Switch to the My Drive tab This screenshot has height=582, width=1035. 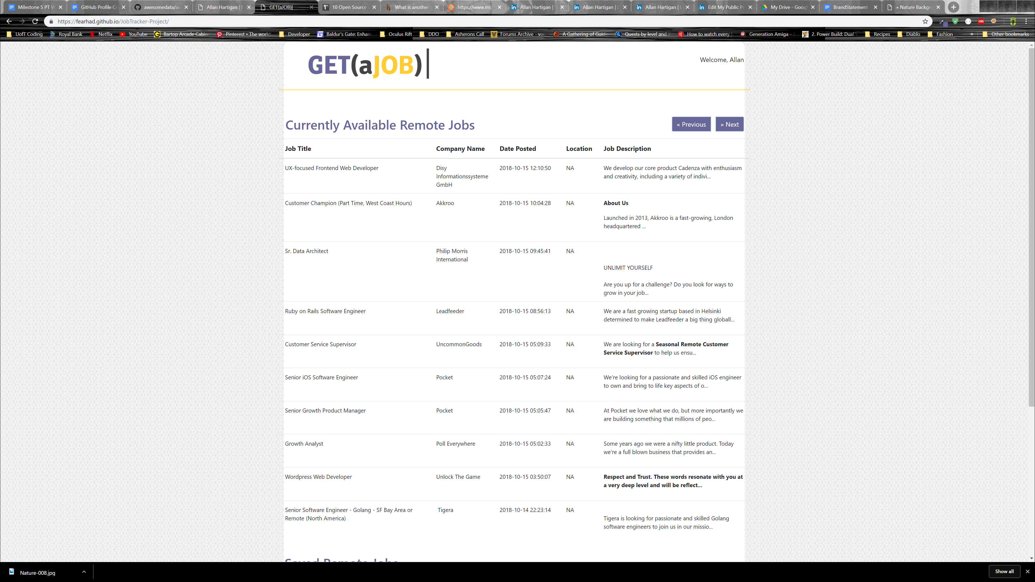pyautogui.click(x=788, y=7)
